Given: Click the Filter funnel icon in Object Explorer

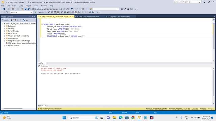Looking at the screenshot, I should pyautogui.click(x=21, y=20).
